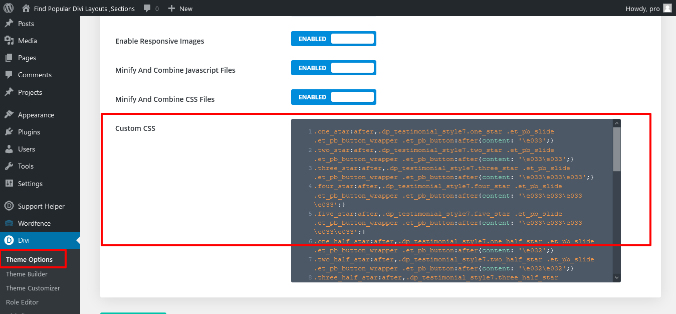
Task: Click the Posts pin icon
Action: pos(9,24)
